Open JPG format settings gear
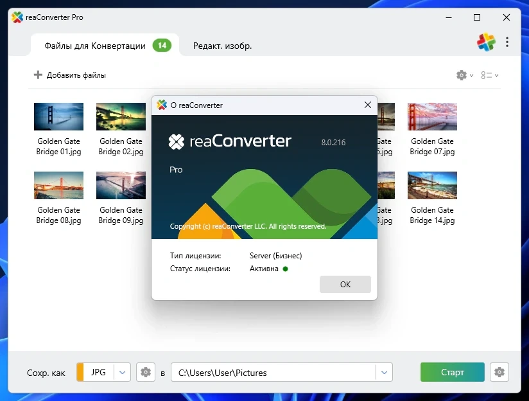The image size is (529, 401). click(x=146, y=372)
